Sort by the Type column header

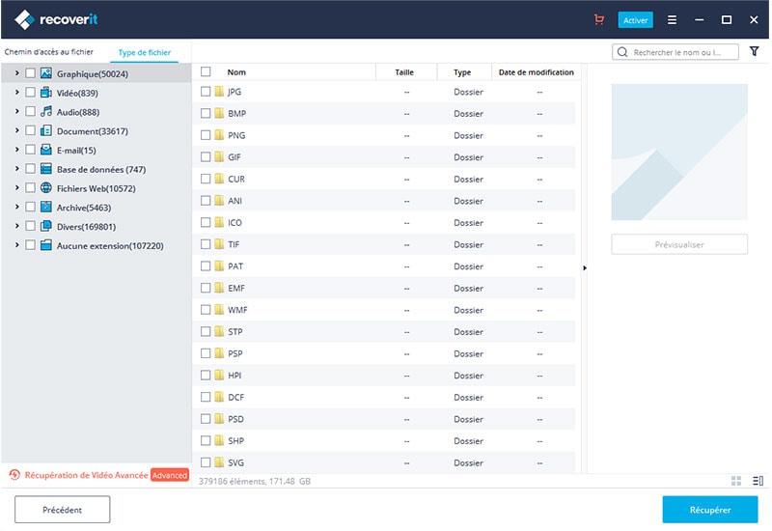[462, 72]
